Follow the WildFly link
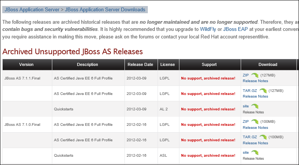 [208, 29]
